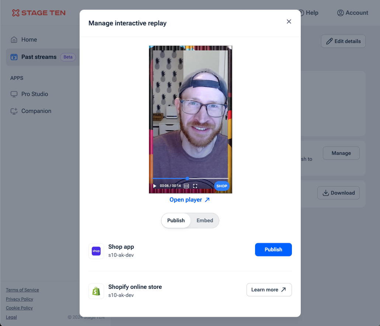Viewport: 380px width, 326px height.
Task: Close the Manage interactive replay dialog
Action: point(289,22)
